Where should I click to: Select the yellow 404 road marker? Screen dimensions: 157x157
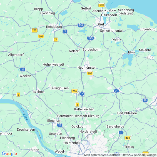coord(128,138)
